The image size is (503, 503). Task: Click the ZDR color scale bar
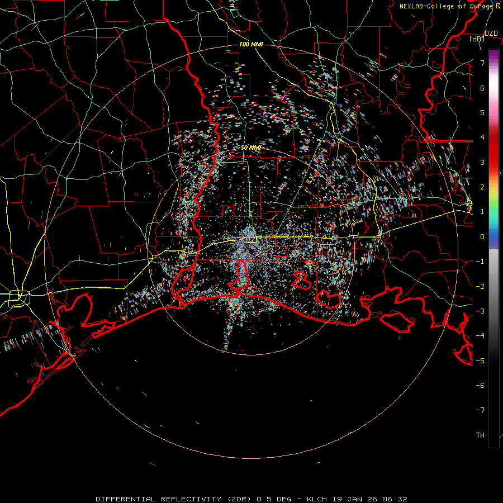click(493, 248)
